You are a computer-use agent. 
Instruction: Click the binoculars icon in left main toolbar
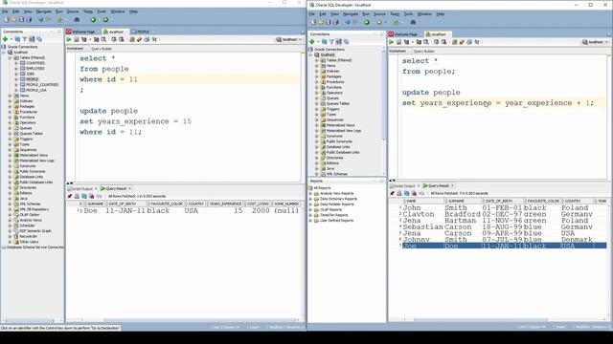(x=77, y=19)
